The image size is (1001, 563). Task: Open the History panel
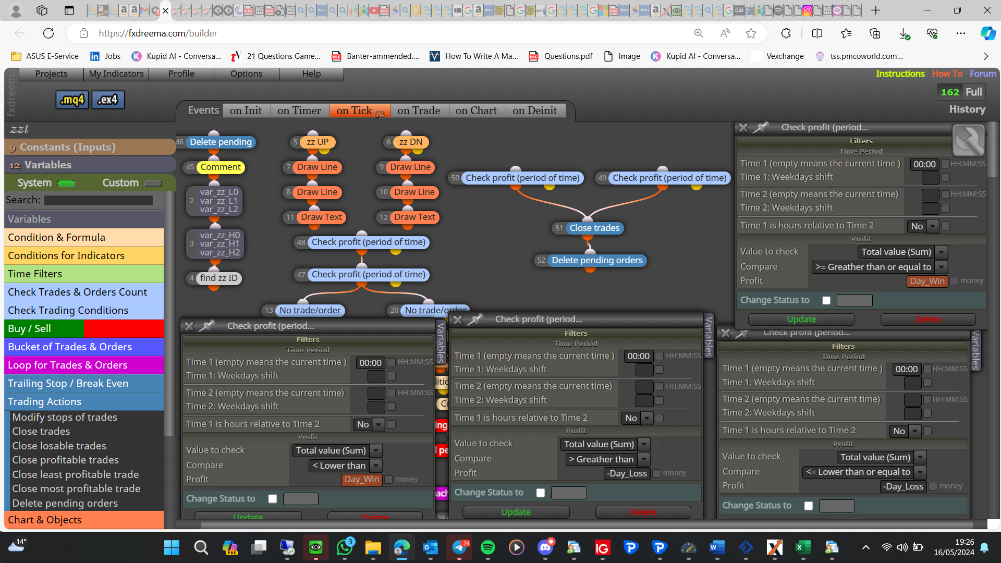[x=967, y=109]
